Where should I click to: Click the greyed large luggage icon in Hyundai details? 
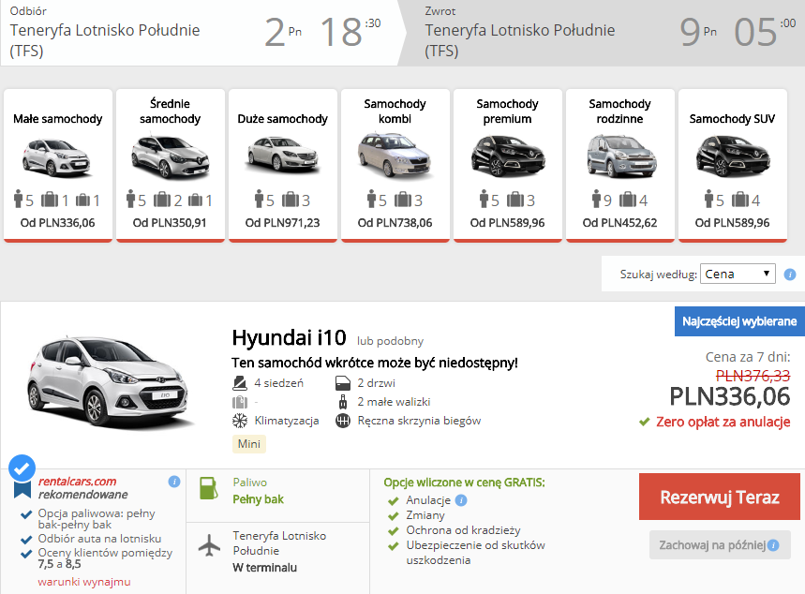240,402
